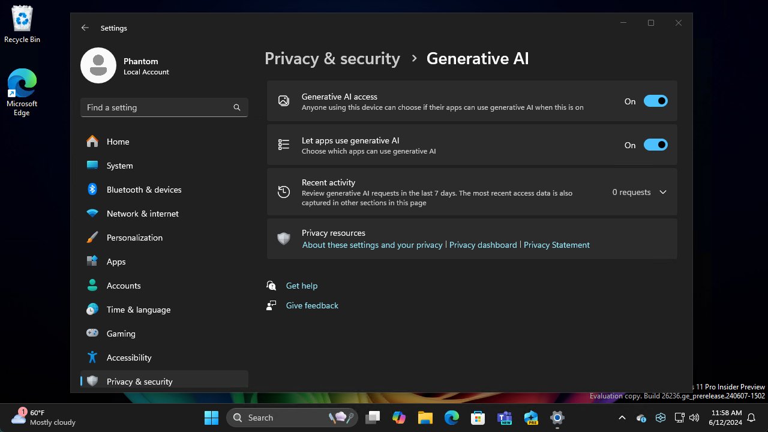Screen dimensions: 768x432
Task: Click the search magnifier in Find a setting
Action: point(237,107)
